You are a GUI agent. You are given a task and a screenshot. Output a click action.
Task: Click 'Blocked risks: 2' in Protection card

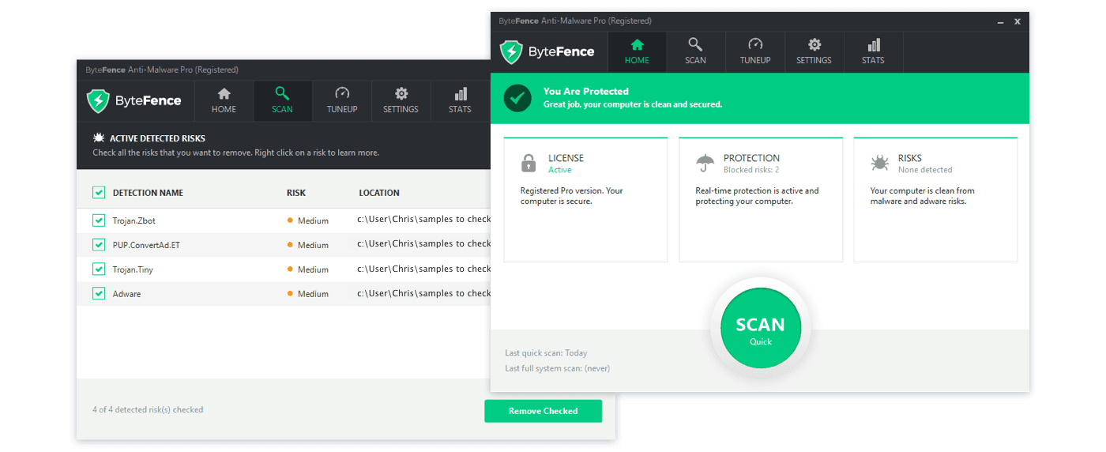tap(751, 170)
